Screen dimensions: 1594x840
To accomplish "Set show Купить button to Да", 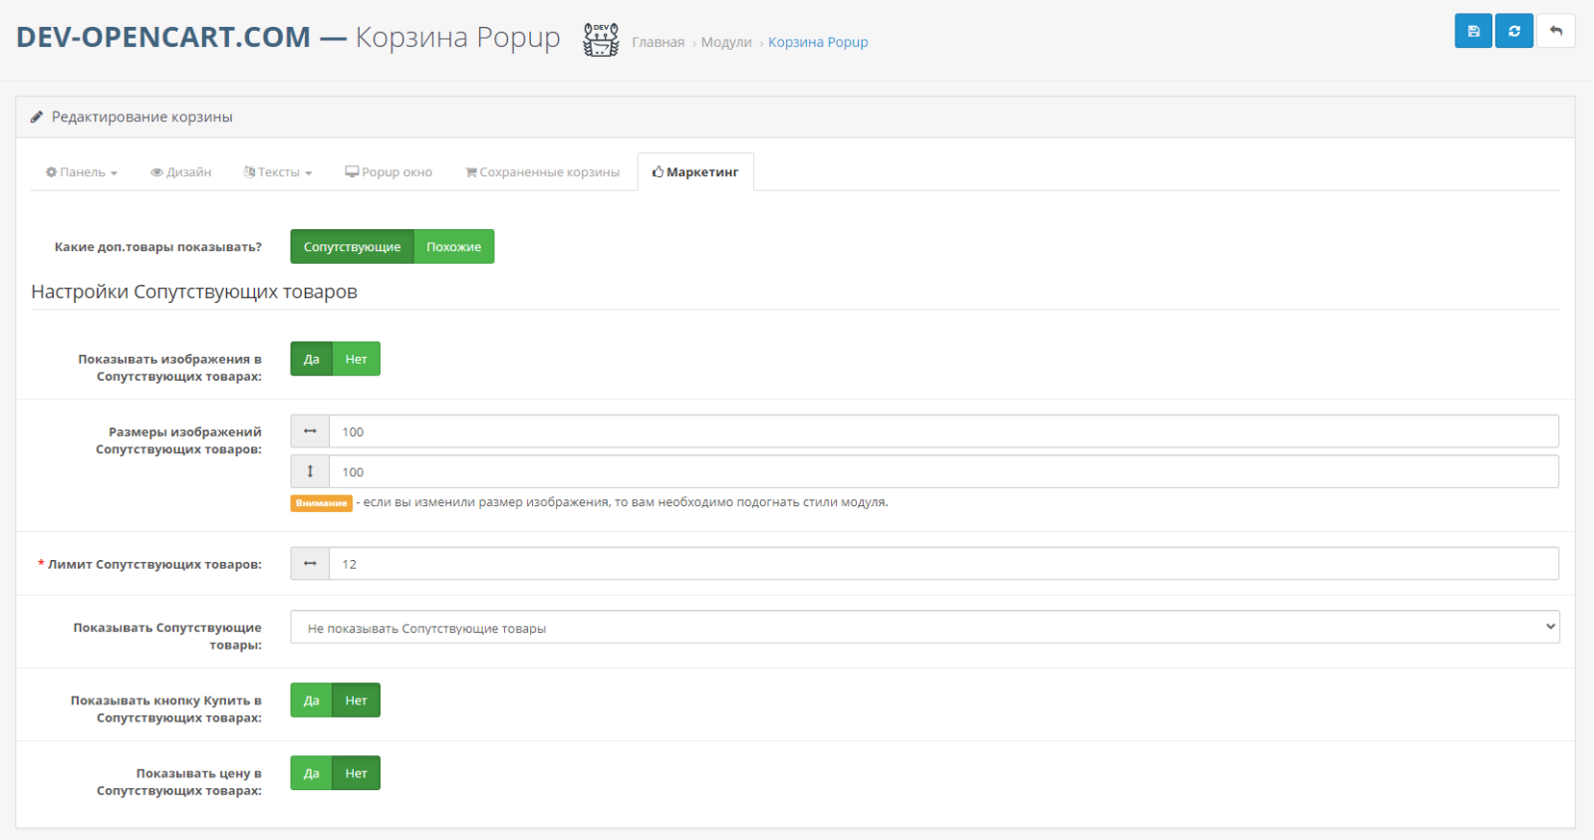I will pos(312,700).
